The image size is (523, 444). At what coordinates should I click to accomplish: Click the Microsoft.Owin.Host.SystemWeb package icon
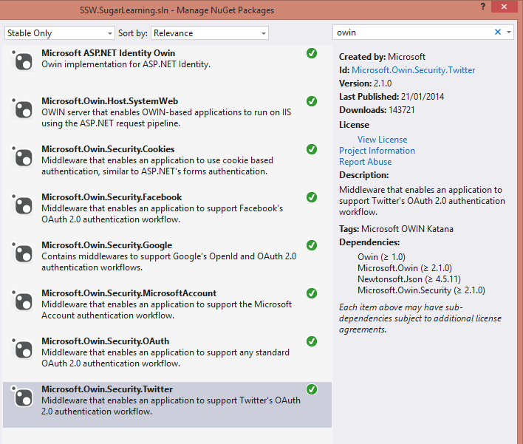(x=24, y=109)
